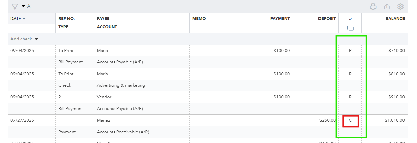Open the Add check dropdown arrow
Image resolution: width=417 pixels, height=143 pixels.
point(36,39)
